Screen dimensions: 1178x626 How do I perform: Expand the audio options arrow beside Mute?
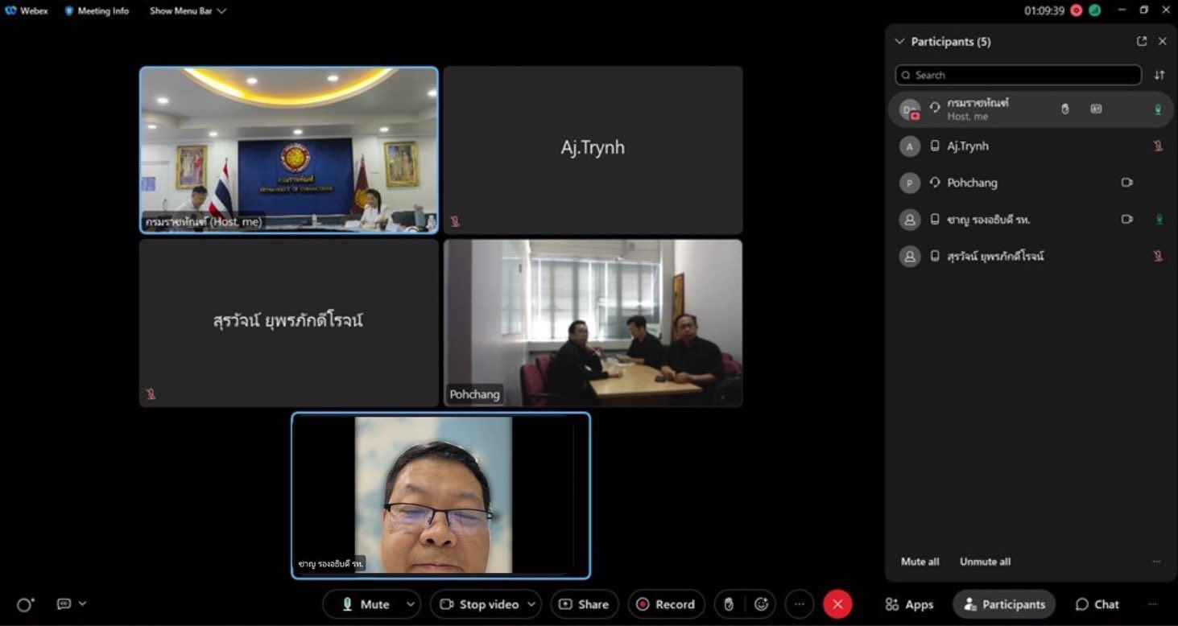[x=411, y=604]
